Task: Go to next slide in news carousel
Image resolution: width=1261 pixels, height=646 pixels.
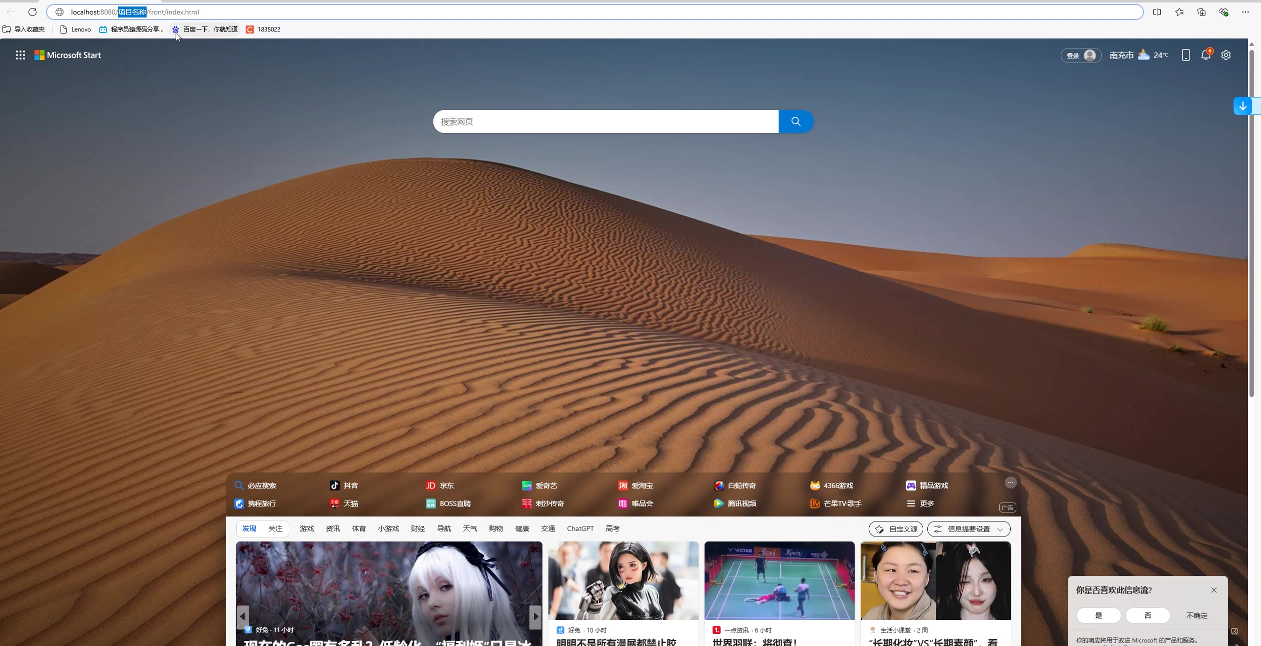Action: point(535,616)
